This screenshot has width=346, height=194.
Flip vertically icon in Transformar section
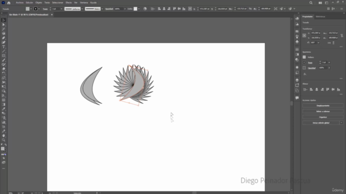334,43
